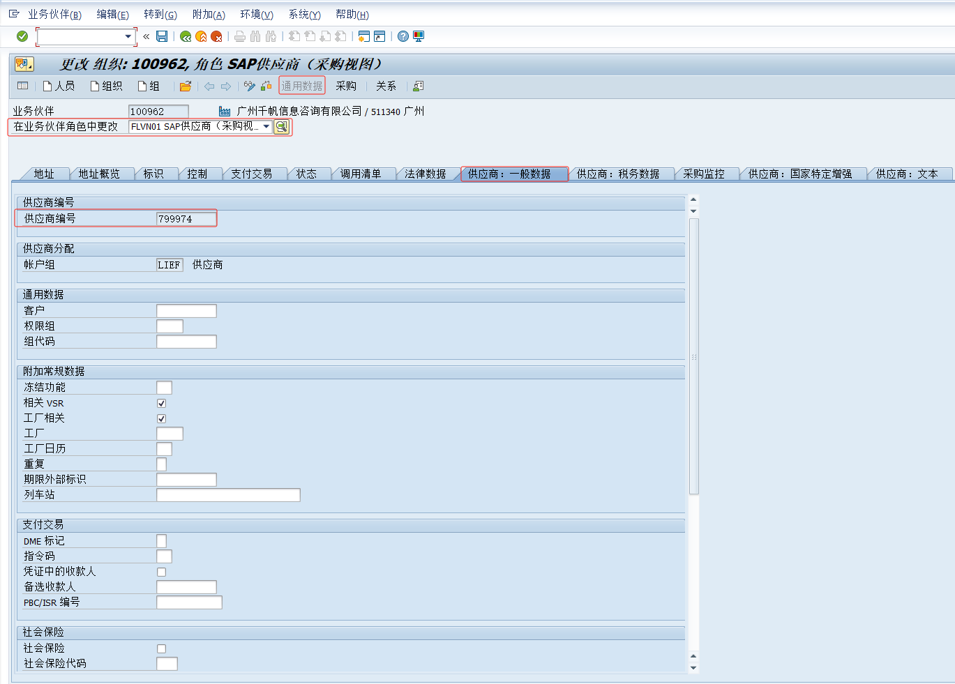The image size is (955, 684).
Task: Click the 关系 button
Action: pyautogui.click(x=386, y=86)
